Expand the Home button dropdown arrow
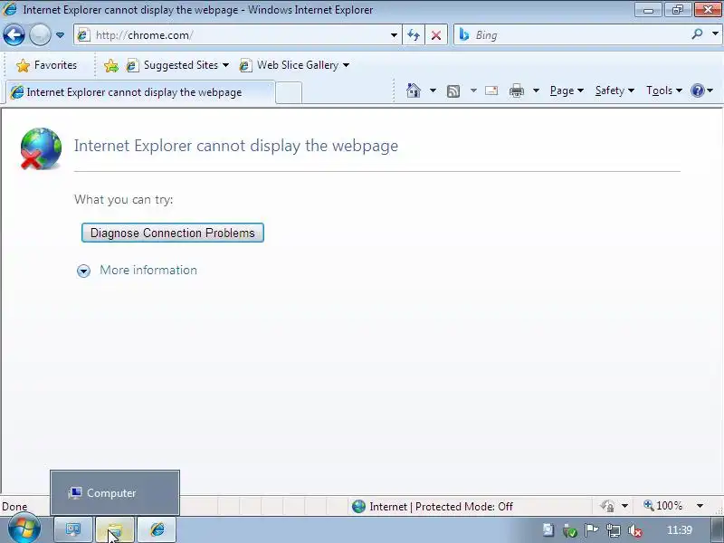The height and width of the screenshot is (543, 724). pos(433,90)
